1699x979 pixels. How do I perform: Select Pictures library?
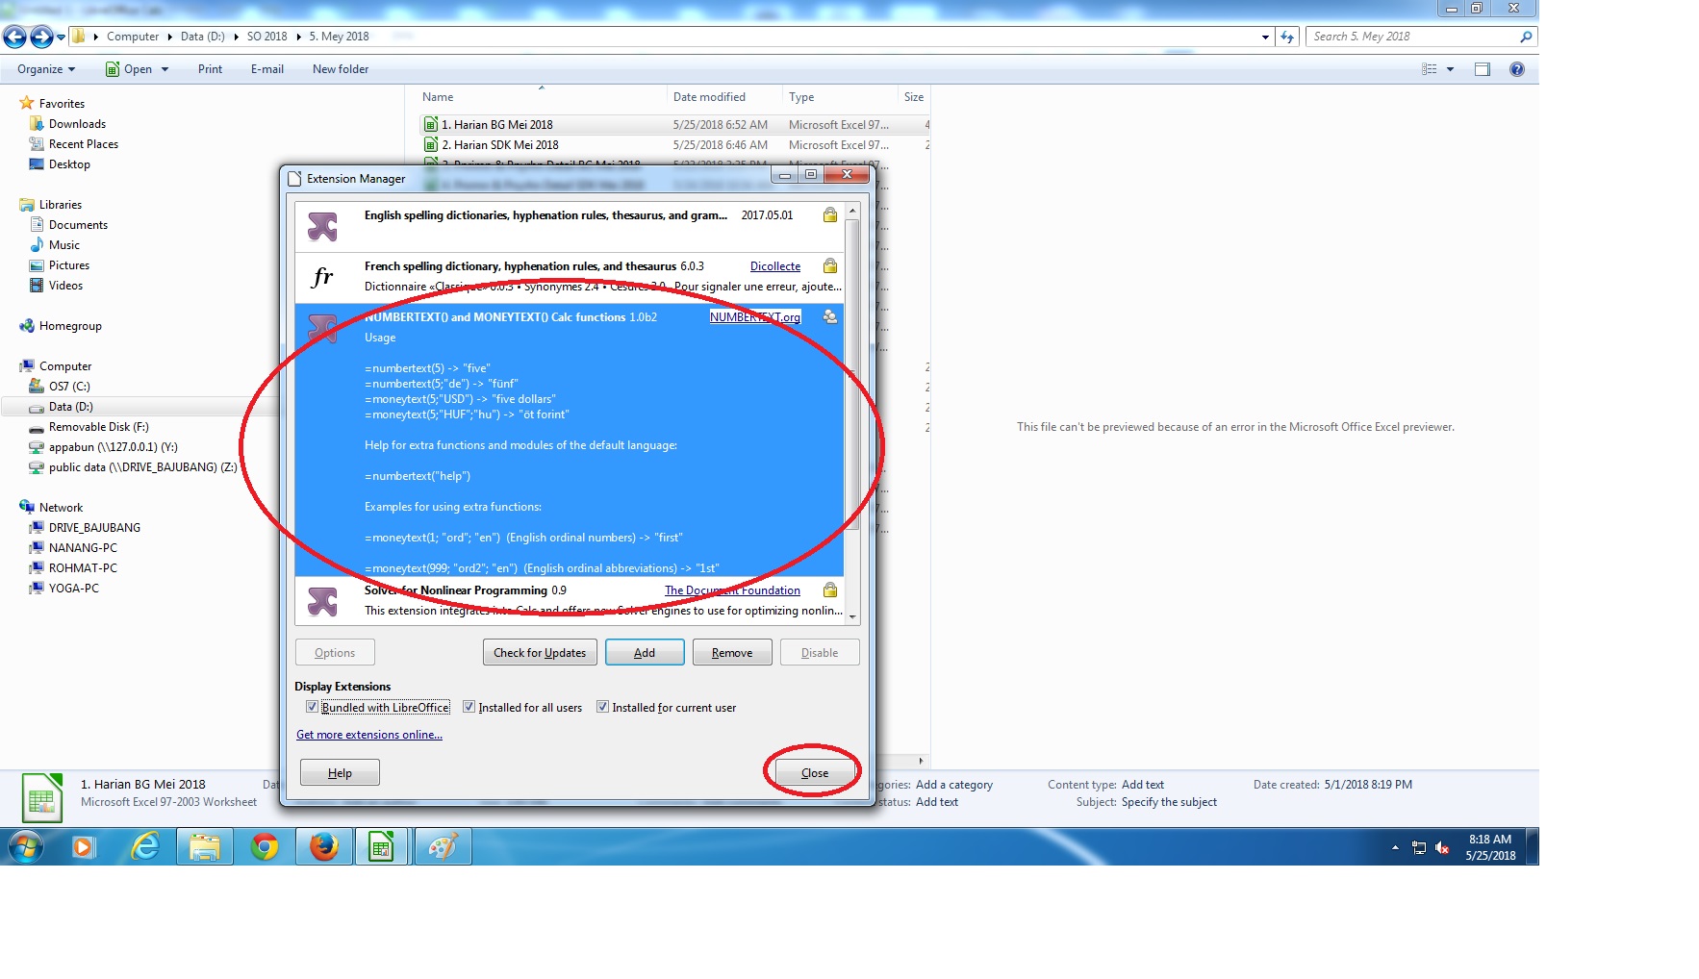(68, 265)
